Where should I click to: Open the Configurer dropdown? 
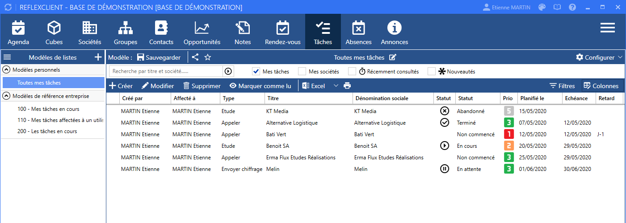(599, 57)
